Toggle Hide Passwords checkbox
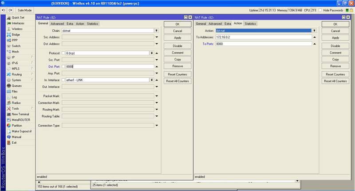Image resolution: width=355 pixels, height=191 pixels. [x=320, y=10]
